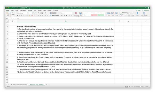Apply bold formatting with the B button
Screen dimensions: 155x94
[18, 15]
